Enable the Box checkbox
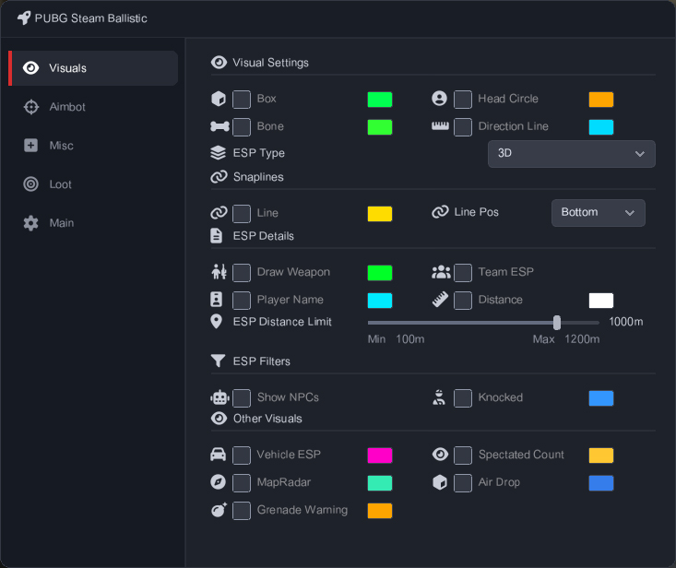The image size is (676, 568). [242, 99]
